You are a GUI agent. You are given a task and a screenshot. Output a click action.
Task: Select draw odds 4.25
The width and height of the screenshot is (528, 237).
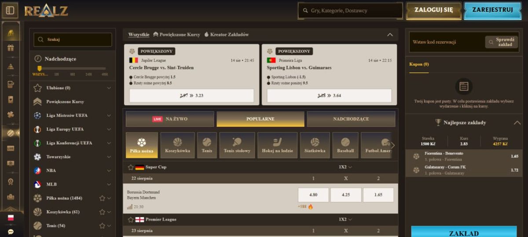tap(346, 195)
